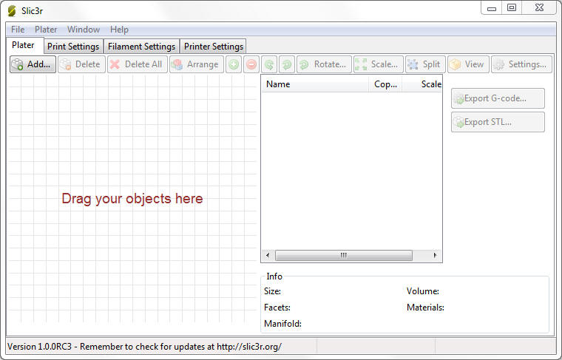Click the right arrow of horizontal scrollbar
The width and height of the screenshot is (562, 360).
coord(435,256)
